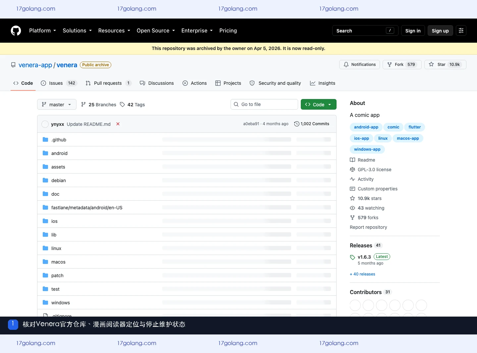Click the Search input in header
477x353 pixels.
click(365, 30)
